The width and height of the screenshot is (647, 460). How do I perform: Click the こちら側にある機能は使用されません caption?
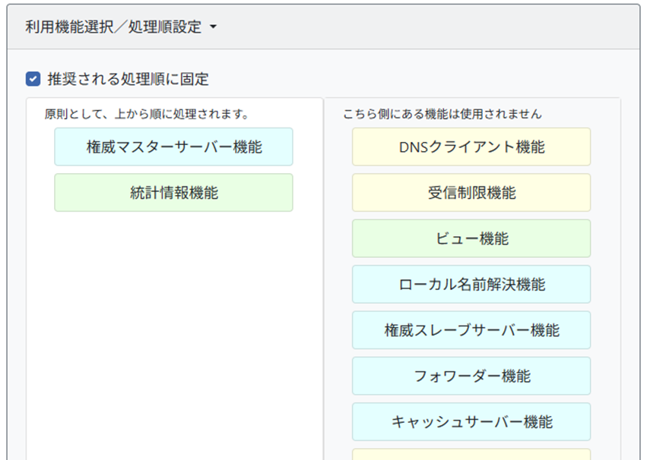pyautogui.click(x=442, y=114)
